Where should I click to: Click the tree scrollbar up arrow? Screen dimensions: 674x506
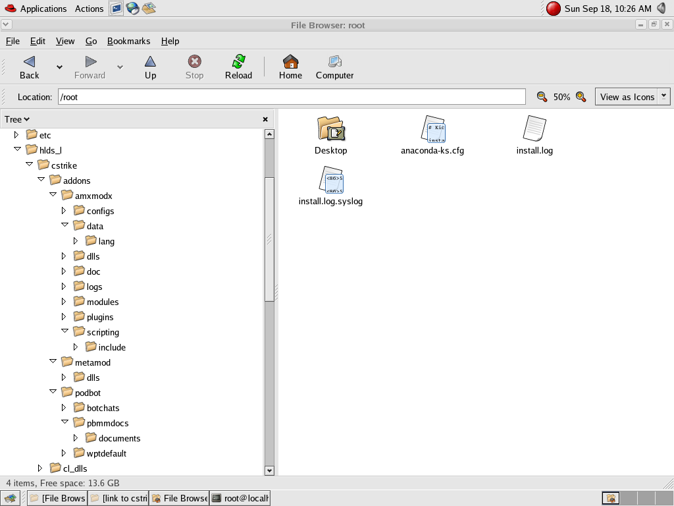pyautogui.click(x=269, y=134)
